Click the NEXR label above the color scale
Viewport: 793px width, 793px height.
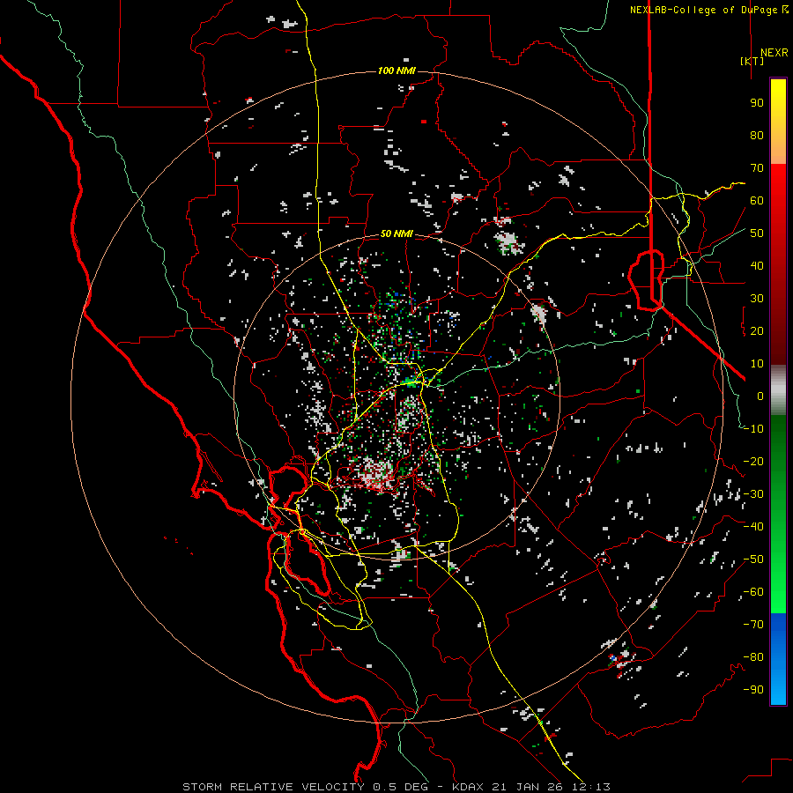coord(774,53)
